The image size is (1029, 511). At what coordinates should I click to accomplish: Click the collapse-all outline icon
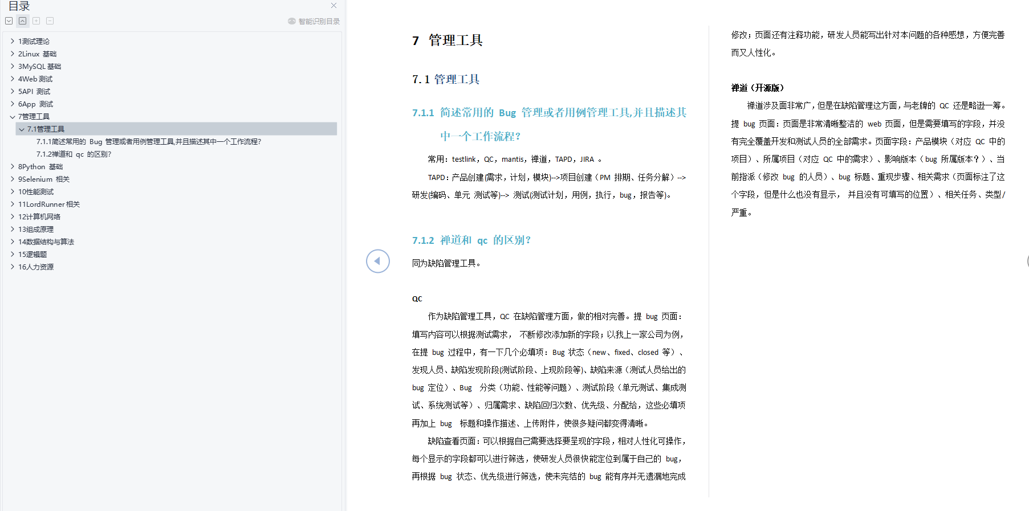(22, 21)
